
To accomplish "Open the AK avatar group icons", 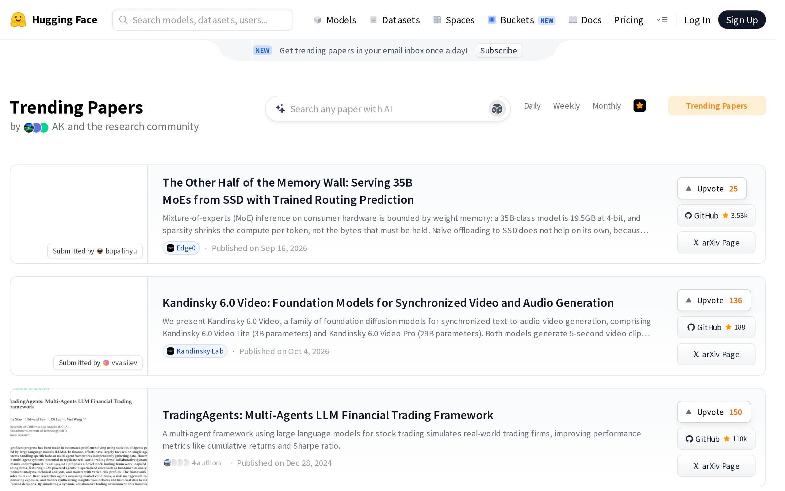I will (36, 127).
